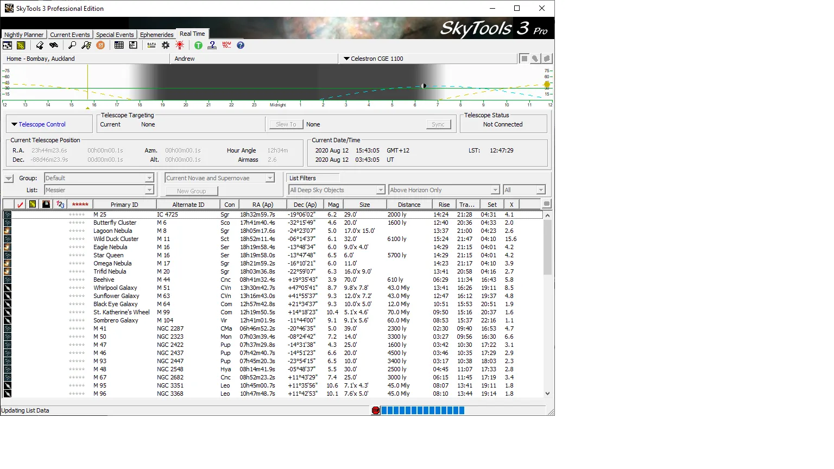
Task: Open the Above Horizon Only dropdown
Action: [x=444, y=190]
